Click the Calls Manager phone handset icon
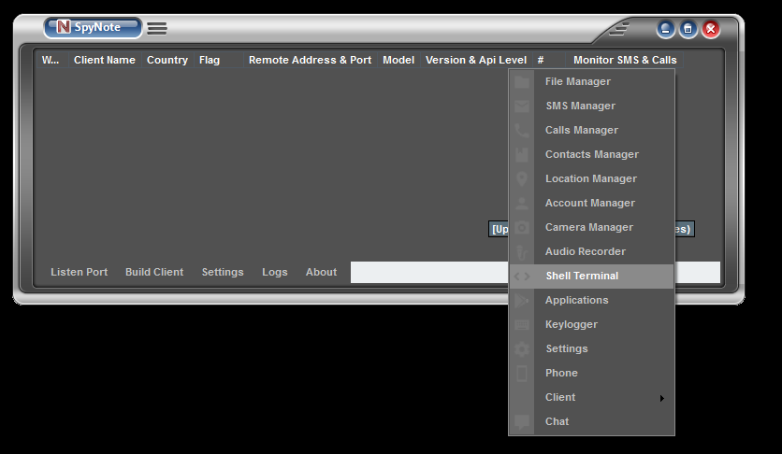This screenshot has height=454, width=782. point(522,131)
